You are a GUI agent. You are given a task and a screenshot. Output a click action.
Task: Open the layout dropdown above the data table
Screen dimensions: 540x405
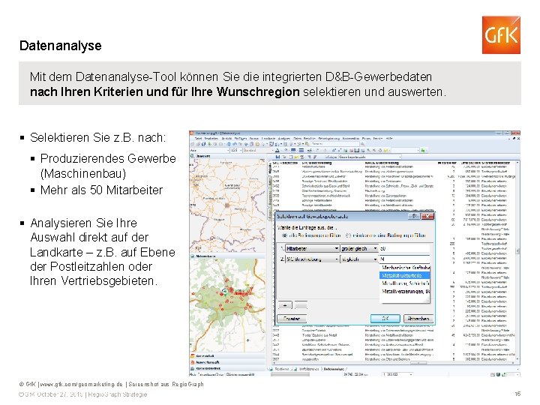point(368,157)
